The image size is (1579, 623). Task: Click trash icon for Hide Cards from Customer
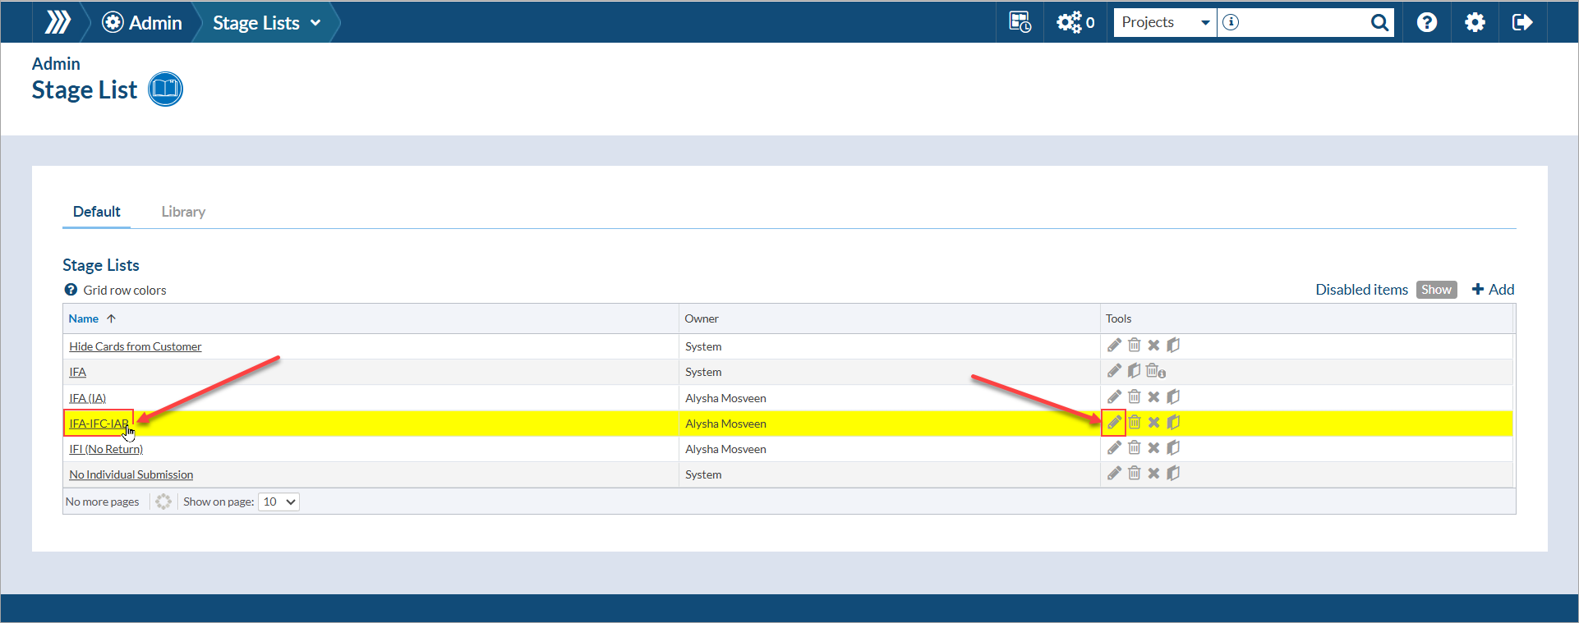[x=1135, y=346]
